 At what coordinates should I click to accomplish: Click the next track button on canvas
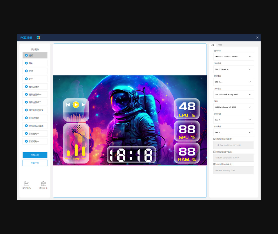pos(83,105)
